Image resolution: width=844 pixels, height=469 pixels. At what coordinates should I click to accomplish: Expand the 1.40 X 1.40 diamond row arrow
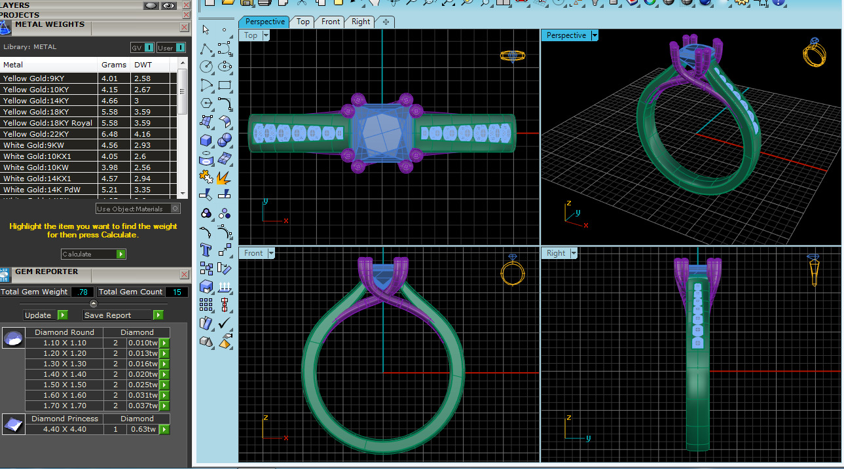(165, 374)
